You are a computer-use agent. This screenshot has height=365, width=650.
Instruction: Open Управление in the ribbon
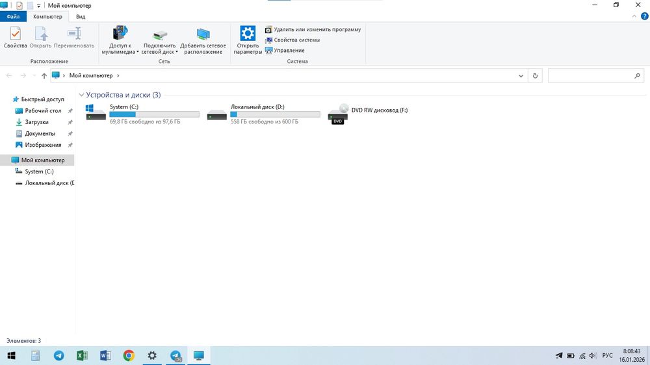pyautogui.click(x=285, y=50)
